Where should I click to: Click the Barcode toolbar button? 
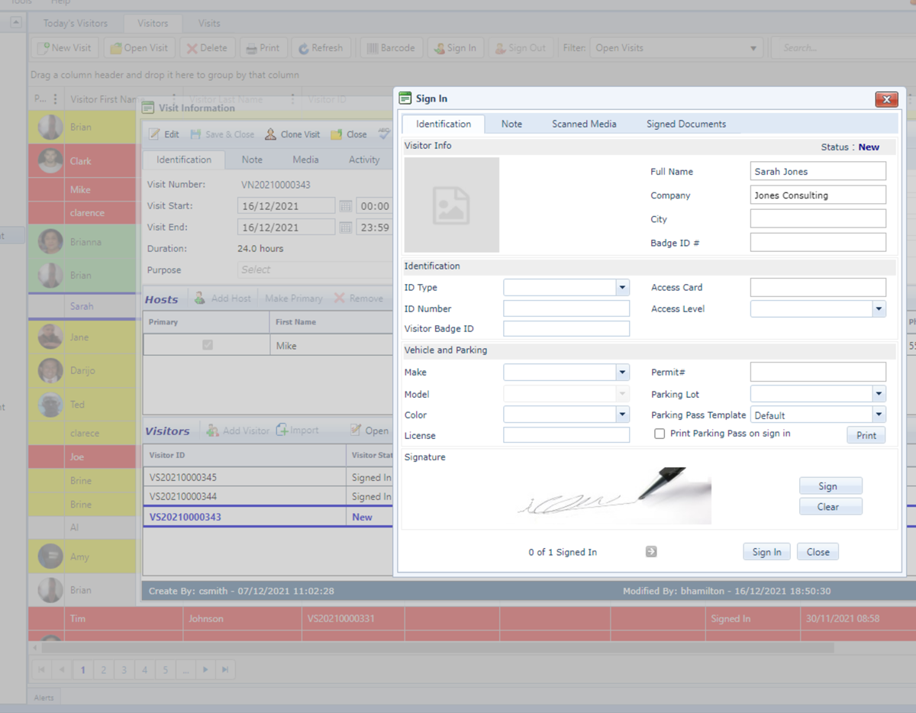pyautogui.click(x=391, y=48)
